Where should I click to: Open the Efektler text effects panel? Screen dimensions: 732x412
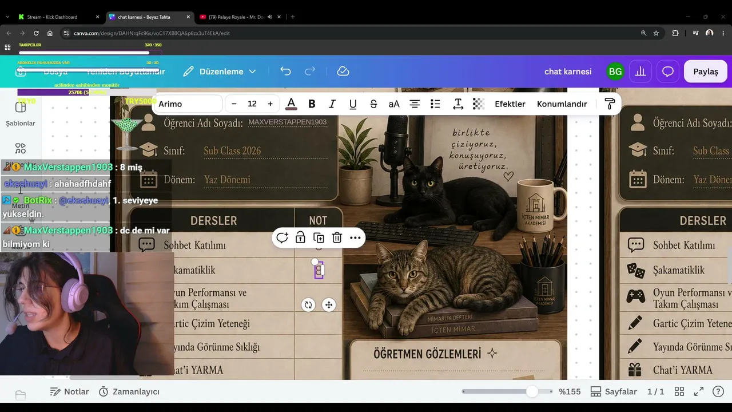coord(510,104)
